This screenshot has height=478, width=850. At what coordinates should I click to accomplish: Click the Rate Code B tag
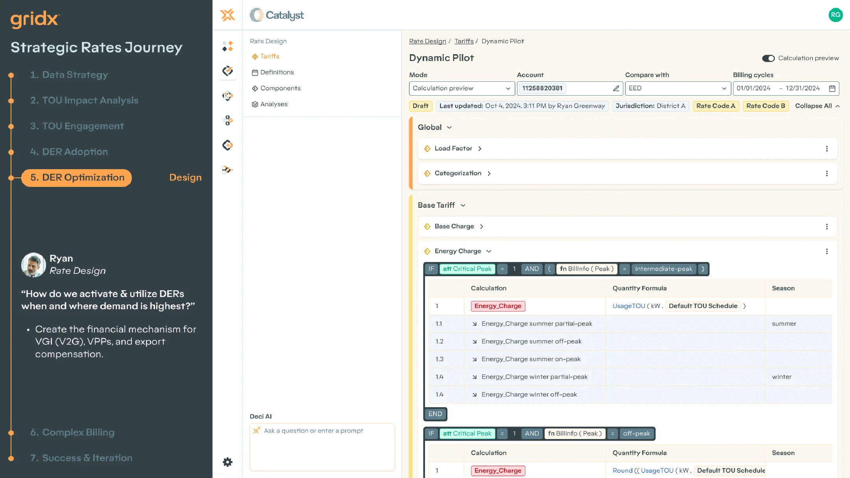765,106
